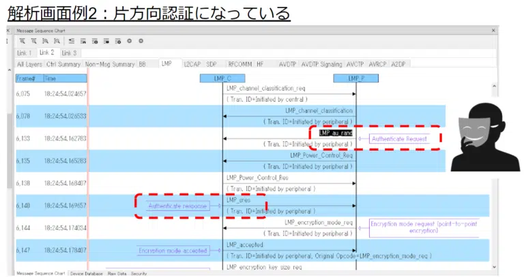Open the Device Database bottom tab

pyautogui.click(x=86, y=273)
